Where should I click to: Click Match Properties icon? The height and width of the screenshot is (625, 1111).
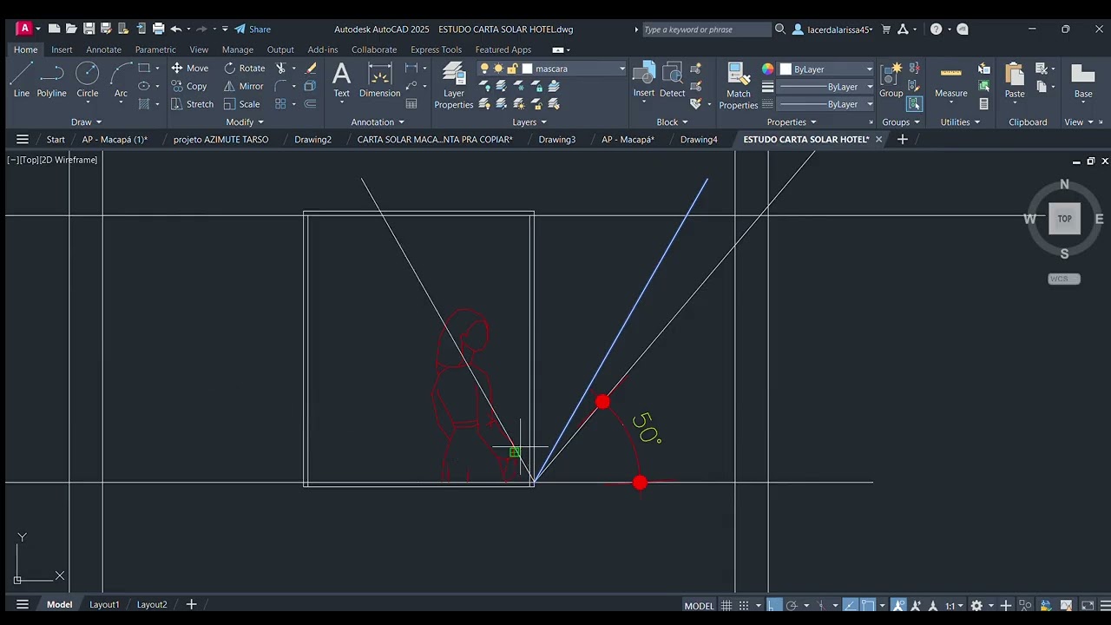pyautogui.click(x=739, y=85)
